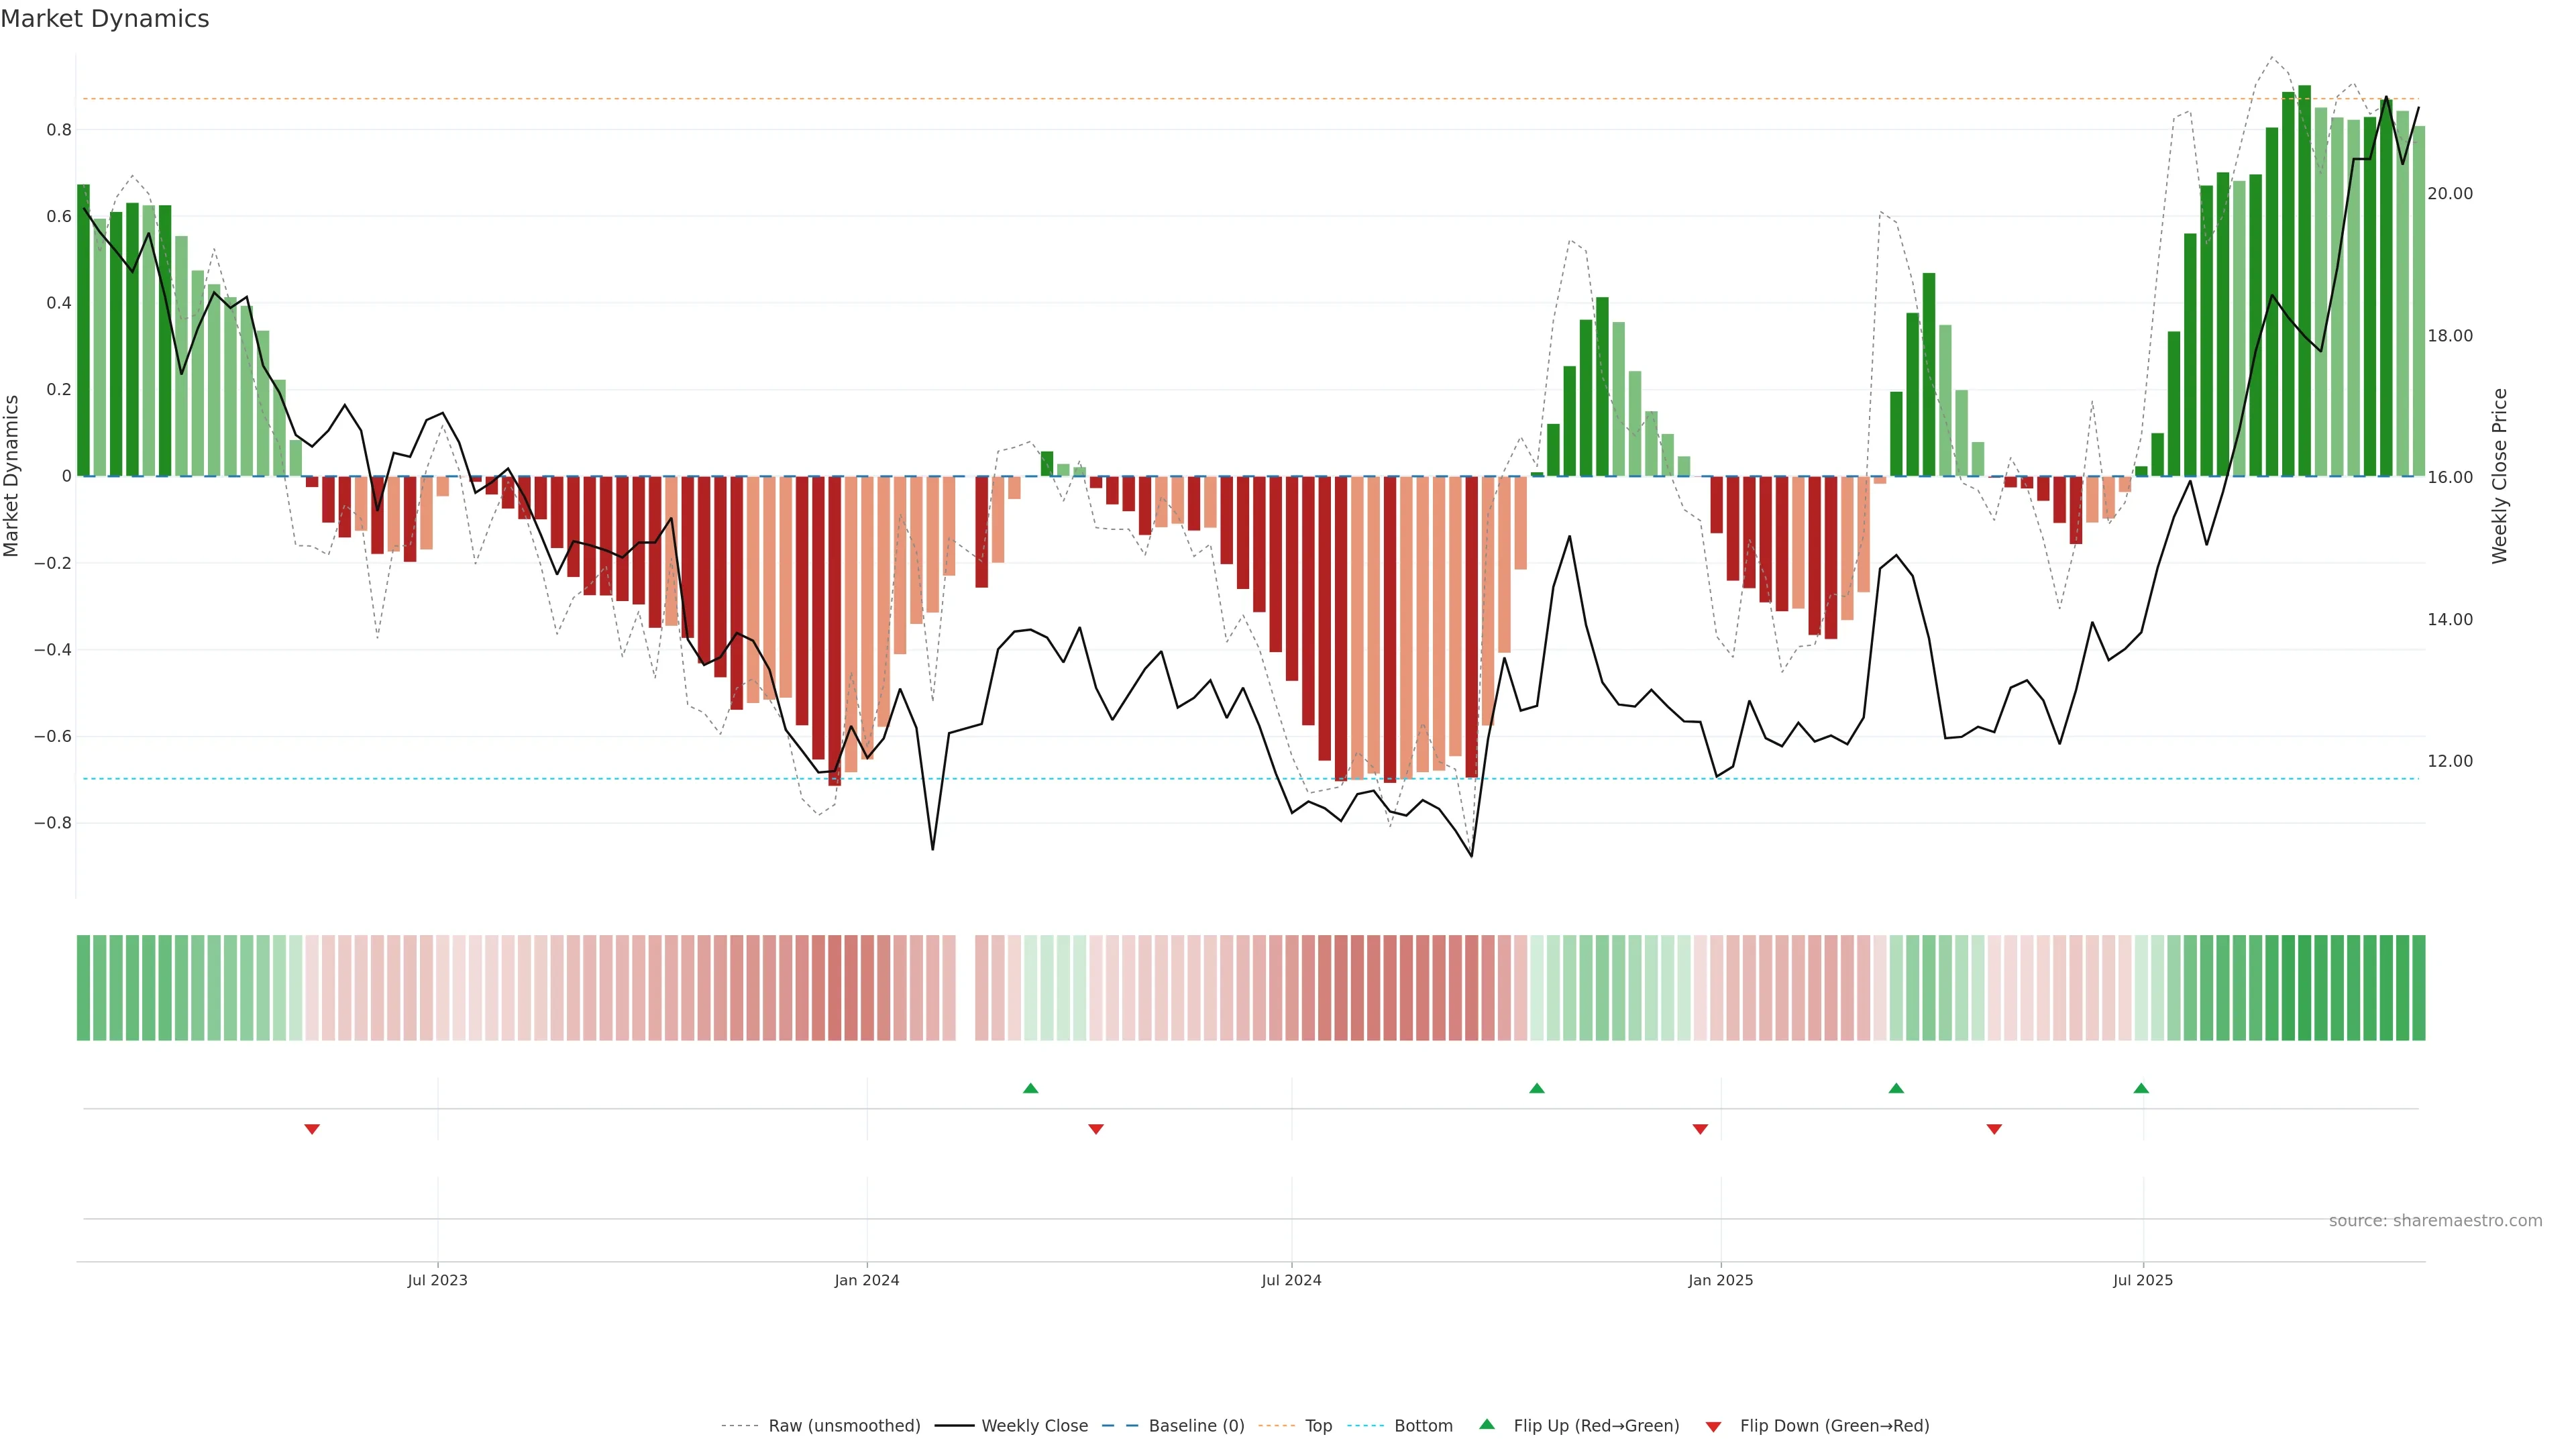Click the Jul 2023 x-axis label
2576x1449 pixels.
437,1280
